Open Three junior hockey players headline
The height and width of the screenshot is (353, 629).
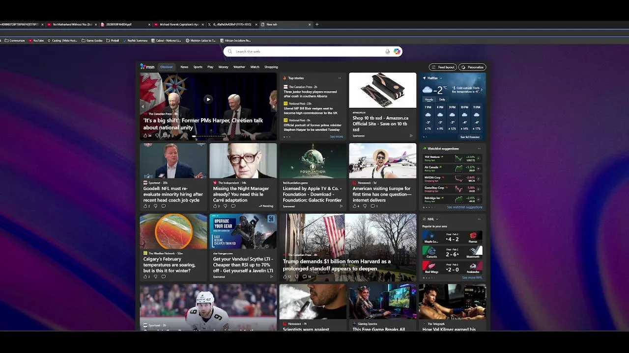point(310,93)
